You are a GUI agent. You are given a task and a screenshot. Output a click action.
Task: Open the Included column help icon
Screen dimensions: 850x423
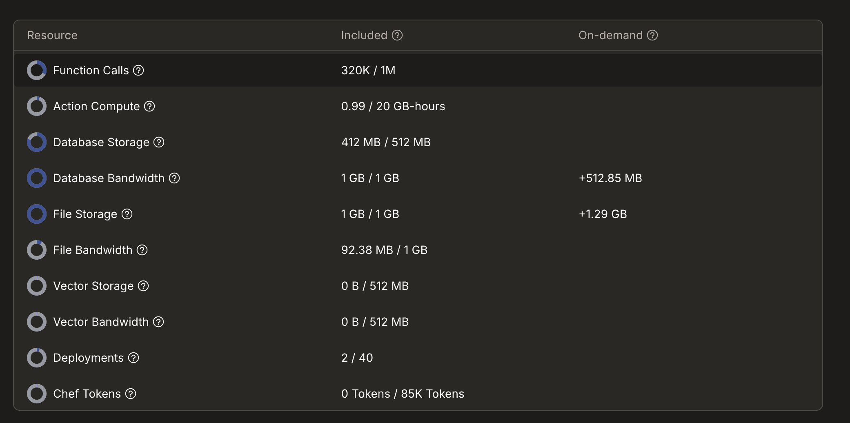tap(396, 36)
